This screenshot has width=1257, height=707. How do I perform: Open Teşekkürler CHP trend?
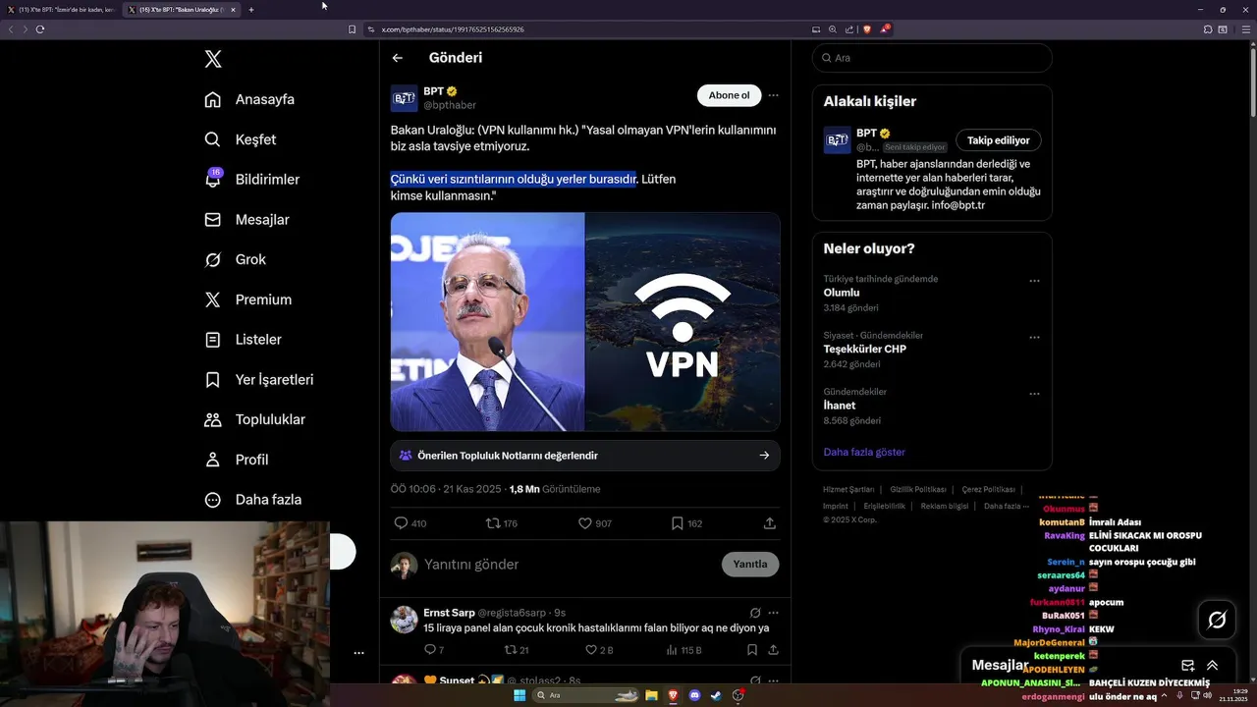864,349
